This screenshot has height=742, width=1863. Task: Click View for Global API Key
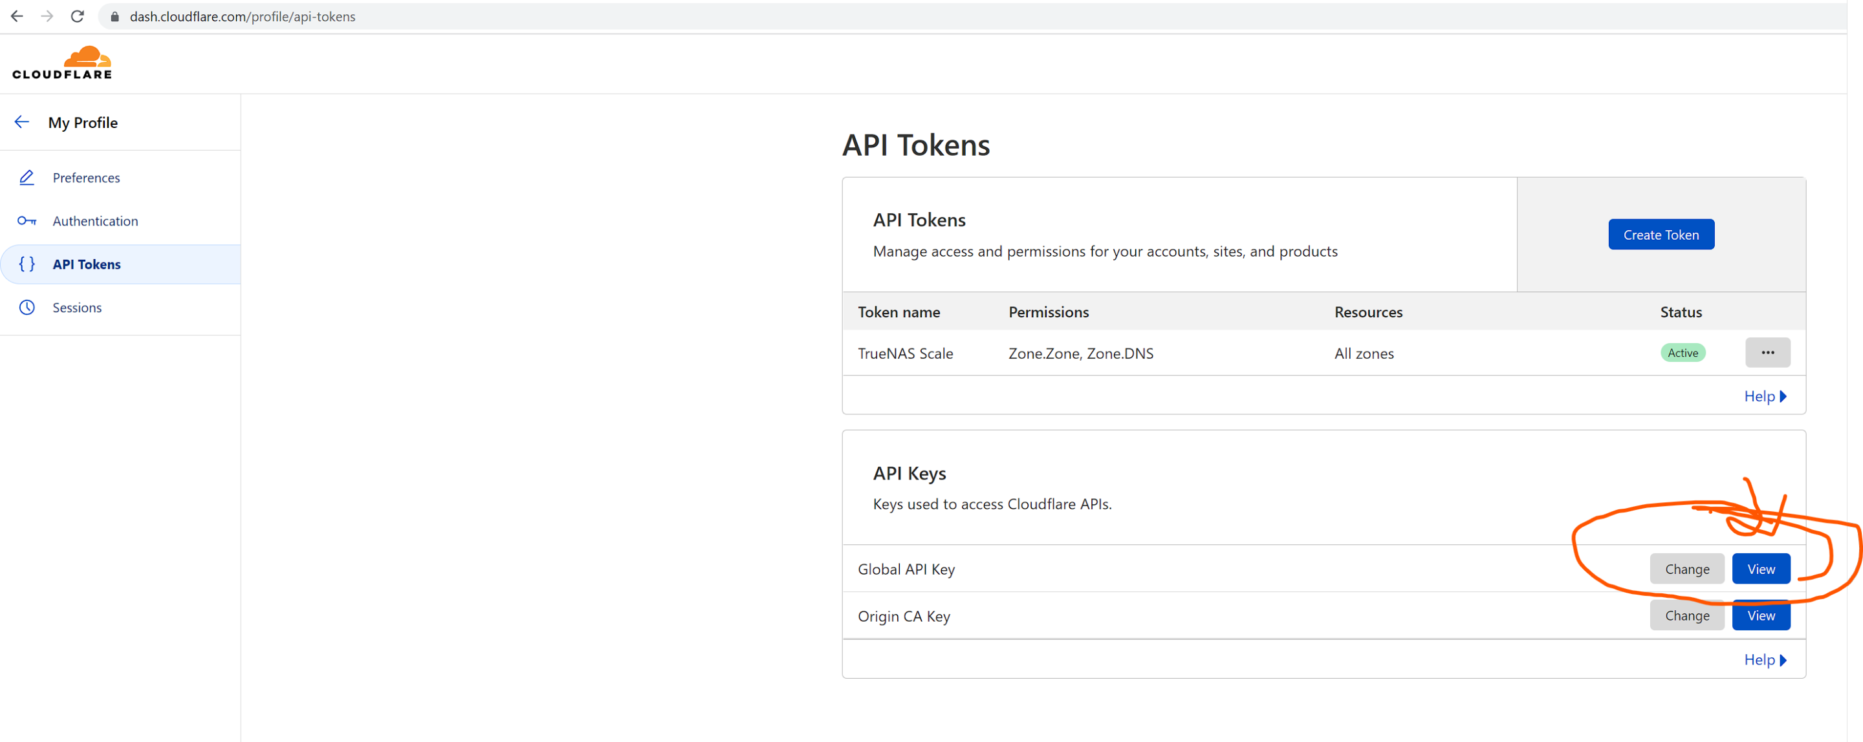pyautogui.click(x=1761, y=569)
